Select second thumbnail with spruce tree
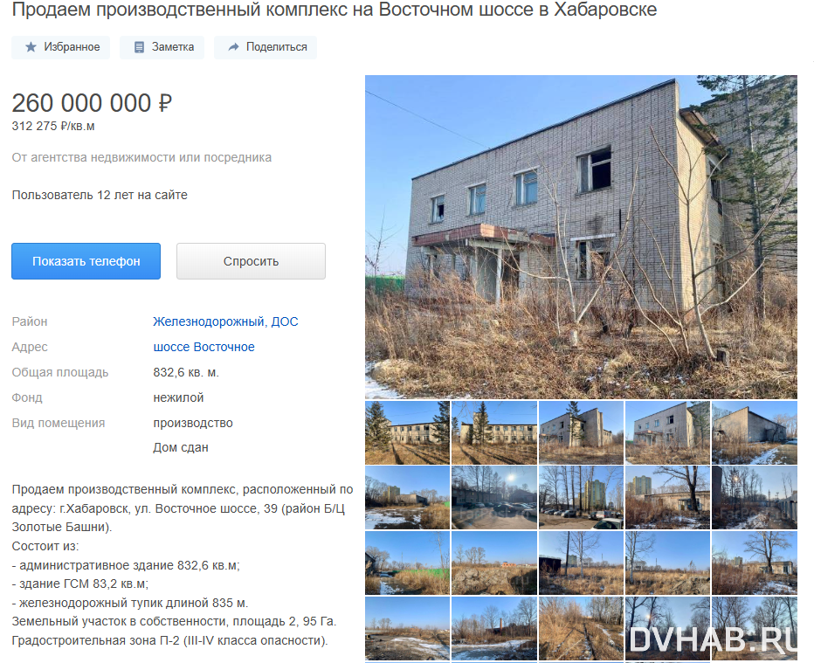814x663 pixels. 494,432
